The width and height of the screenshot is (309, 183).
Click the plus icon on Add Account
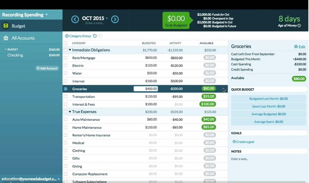[38, 68]
